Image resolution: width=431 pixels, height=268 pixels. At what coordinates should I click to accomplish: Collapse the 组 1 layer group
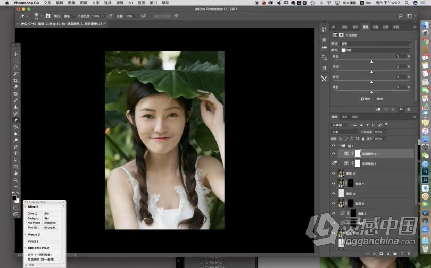click(x=339, y=146)
